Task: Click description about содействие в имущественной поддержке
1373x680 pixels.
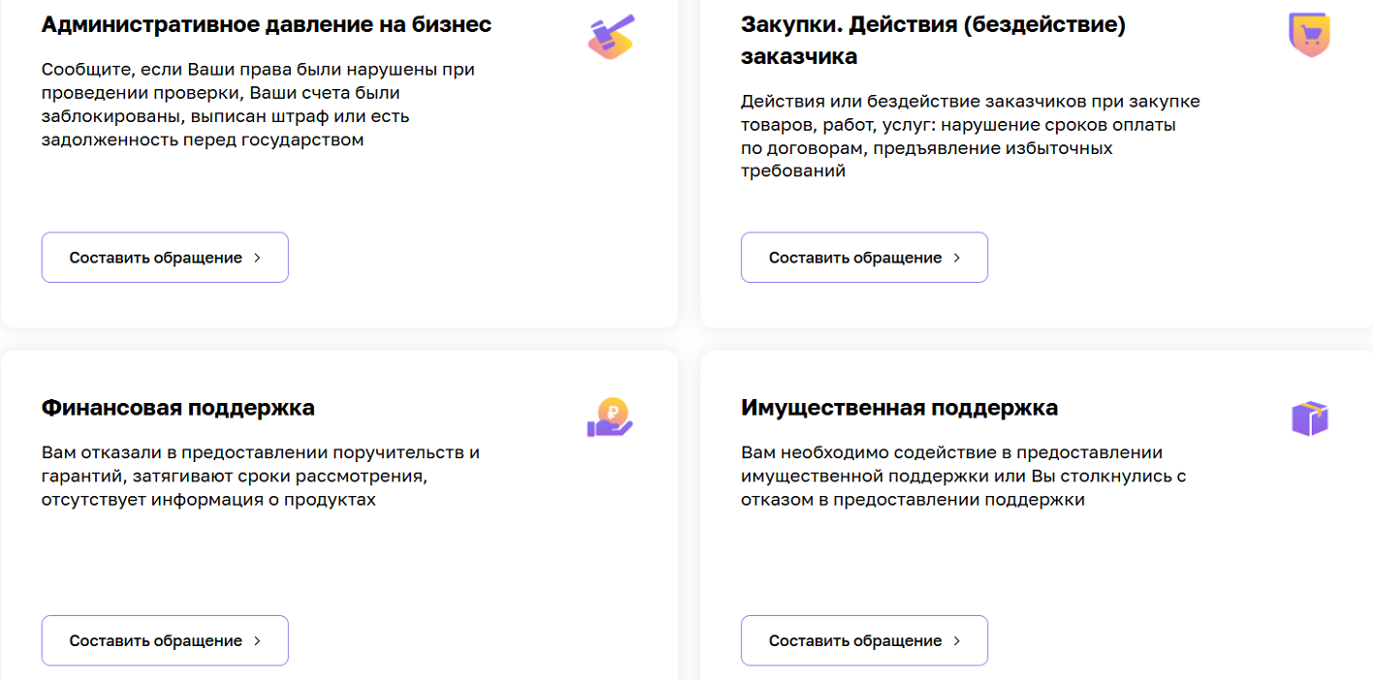Action: [964, 476]
